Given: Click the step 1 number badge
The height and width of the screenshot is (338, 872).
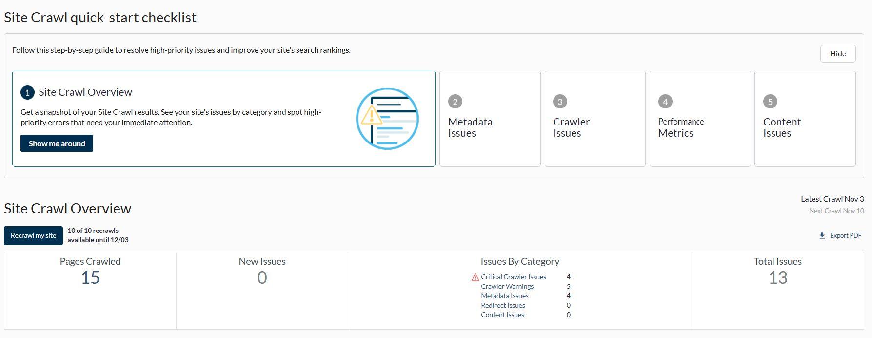Looking at the screenshot, I should pyautogui.click(x=27, y=92).
